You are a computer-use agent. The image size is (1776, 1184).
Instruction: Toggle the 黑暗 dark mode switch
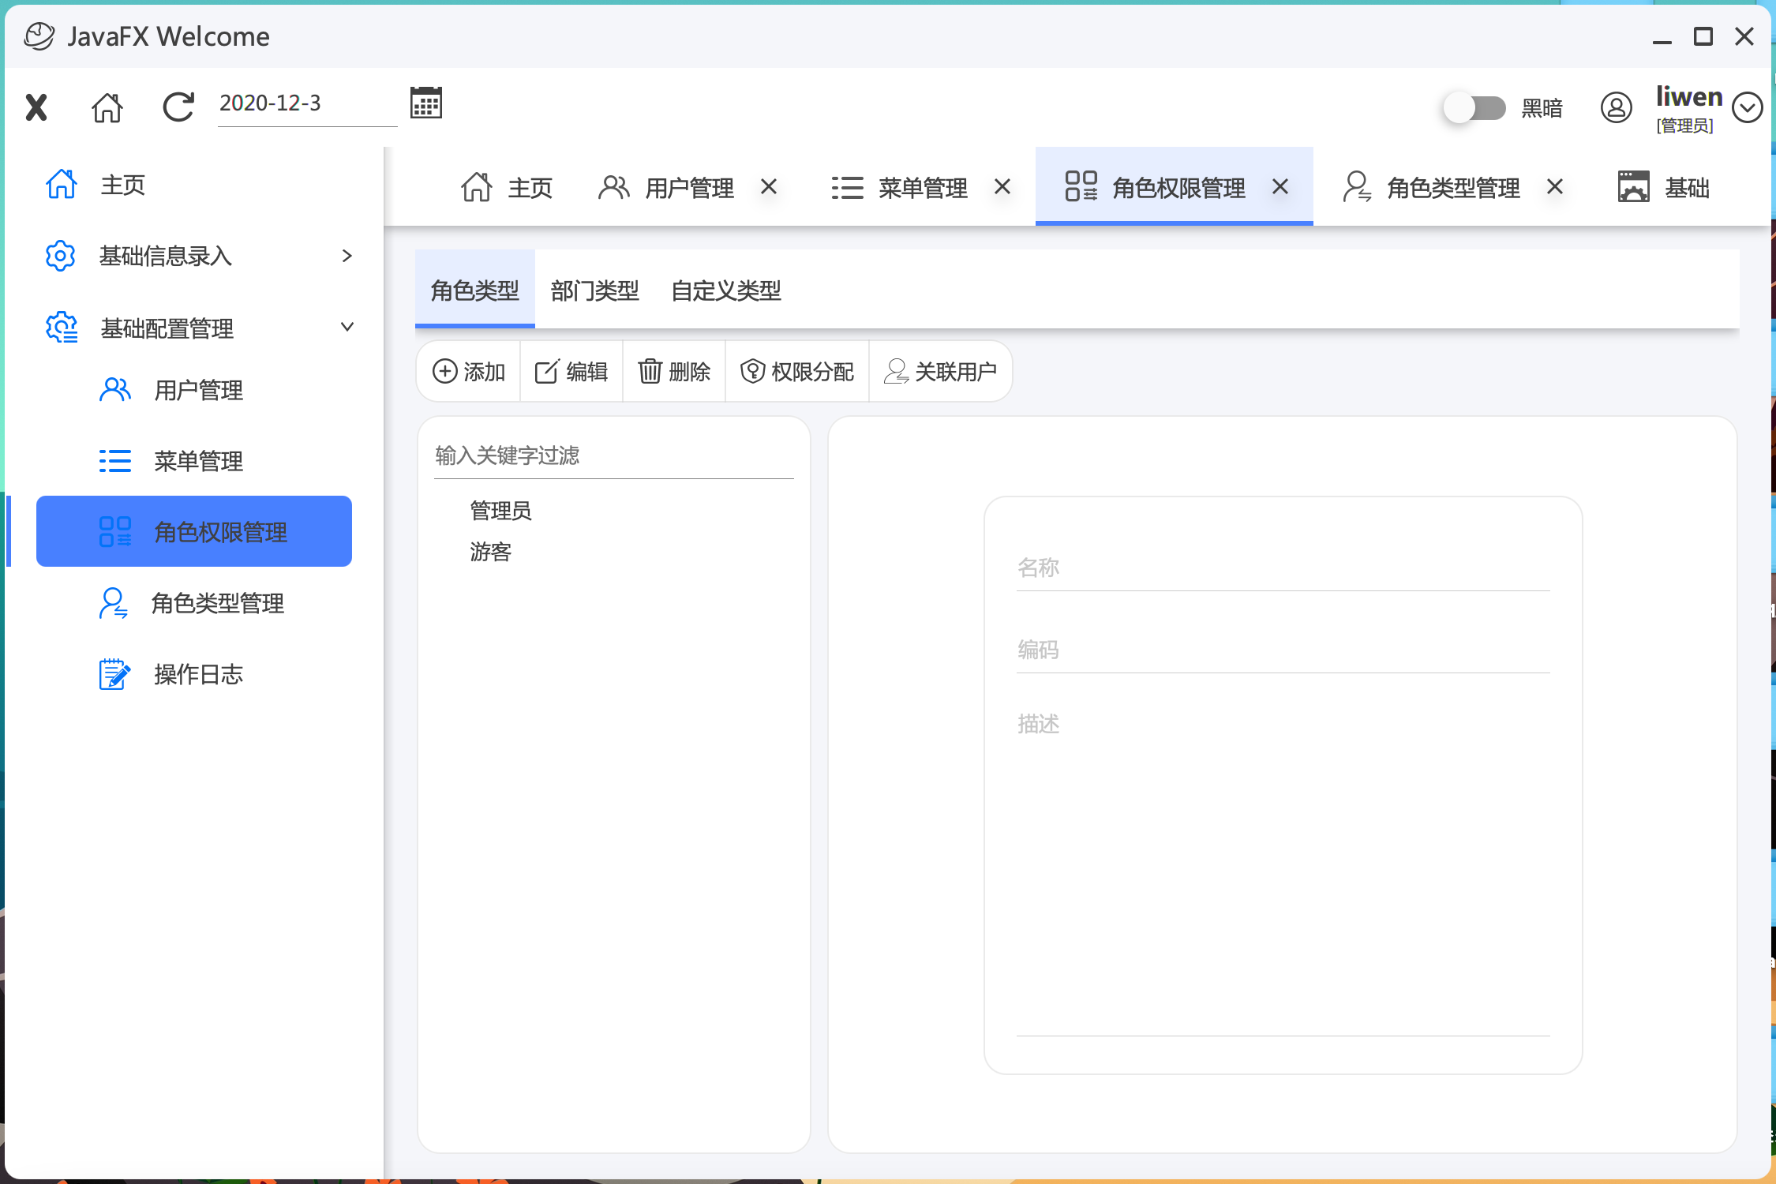pos(1474,107)
